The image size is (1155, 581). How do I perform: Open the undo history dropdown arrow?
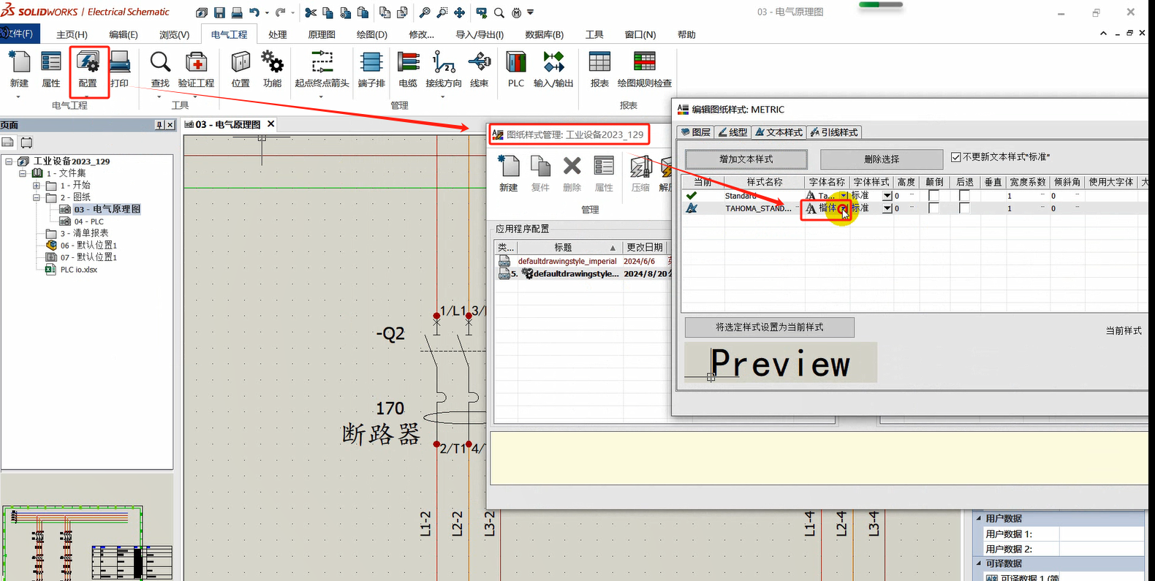(267, 12)
